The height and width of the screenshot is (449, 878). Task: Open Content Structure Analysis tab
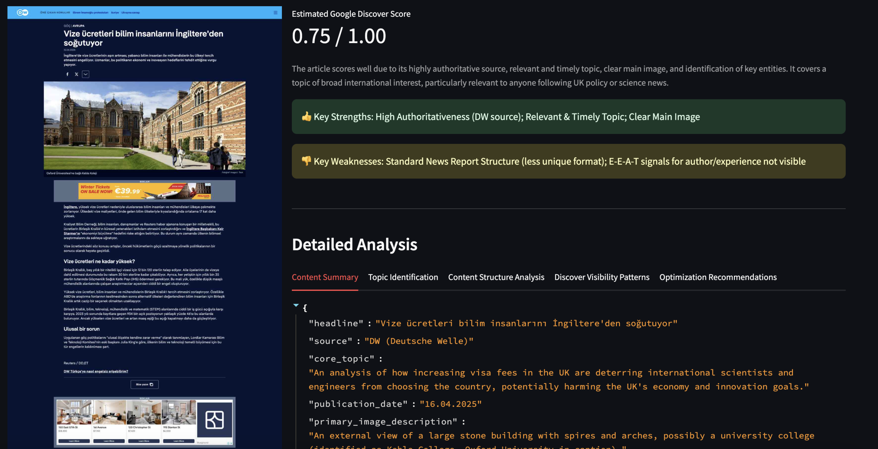[496, 277]
